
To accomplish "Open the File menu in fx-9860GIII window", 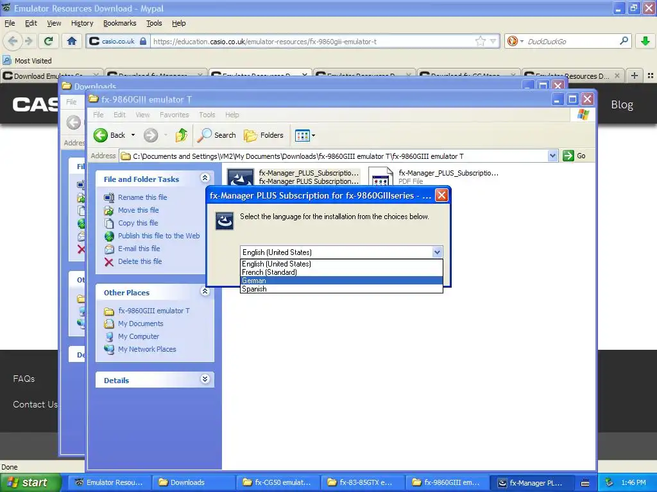I will coord(98,115).
